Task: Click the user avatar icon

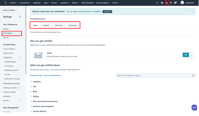Action: 182,3
